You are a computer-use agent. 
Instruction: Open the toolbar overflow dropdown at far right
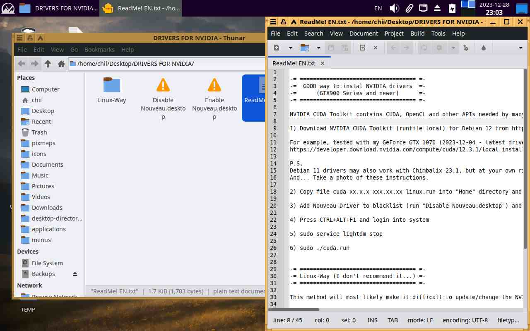click(x=520, y=48)
